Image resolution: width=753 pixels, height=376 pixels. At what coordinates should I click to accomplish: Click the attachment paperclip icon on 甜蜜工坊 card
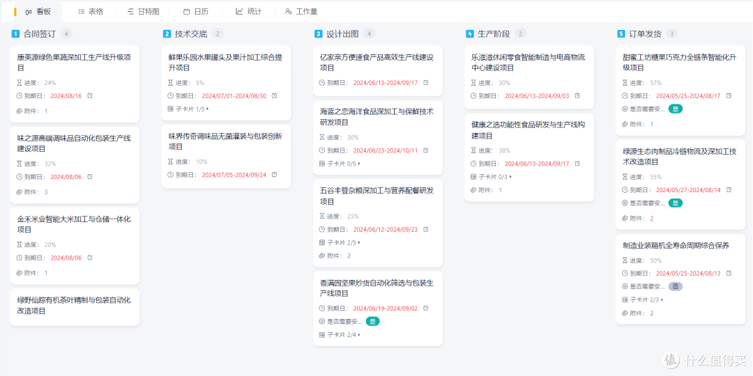click(625, 124)
